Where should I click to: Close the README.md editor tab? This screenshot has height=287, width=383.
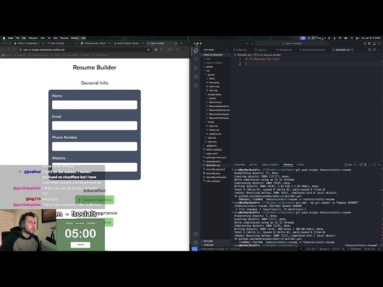click(352, 50)
